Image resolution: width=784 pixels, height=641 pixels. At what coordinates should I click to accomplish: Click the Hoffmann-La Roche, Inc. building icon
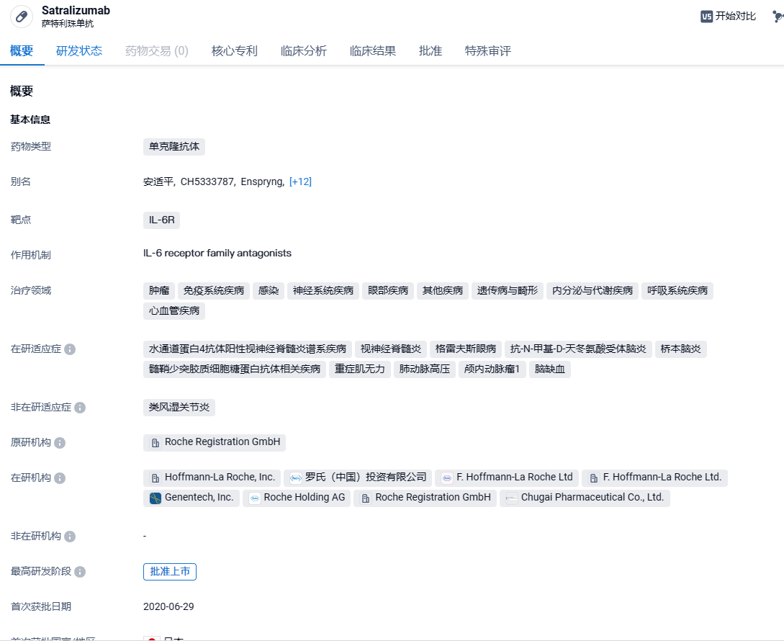pos(156,478)
